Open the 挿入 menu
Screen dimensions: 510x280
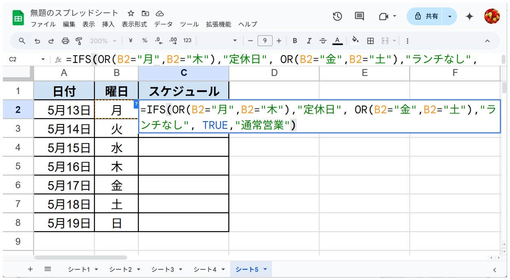click(x=108, y=24)
